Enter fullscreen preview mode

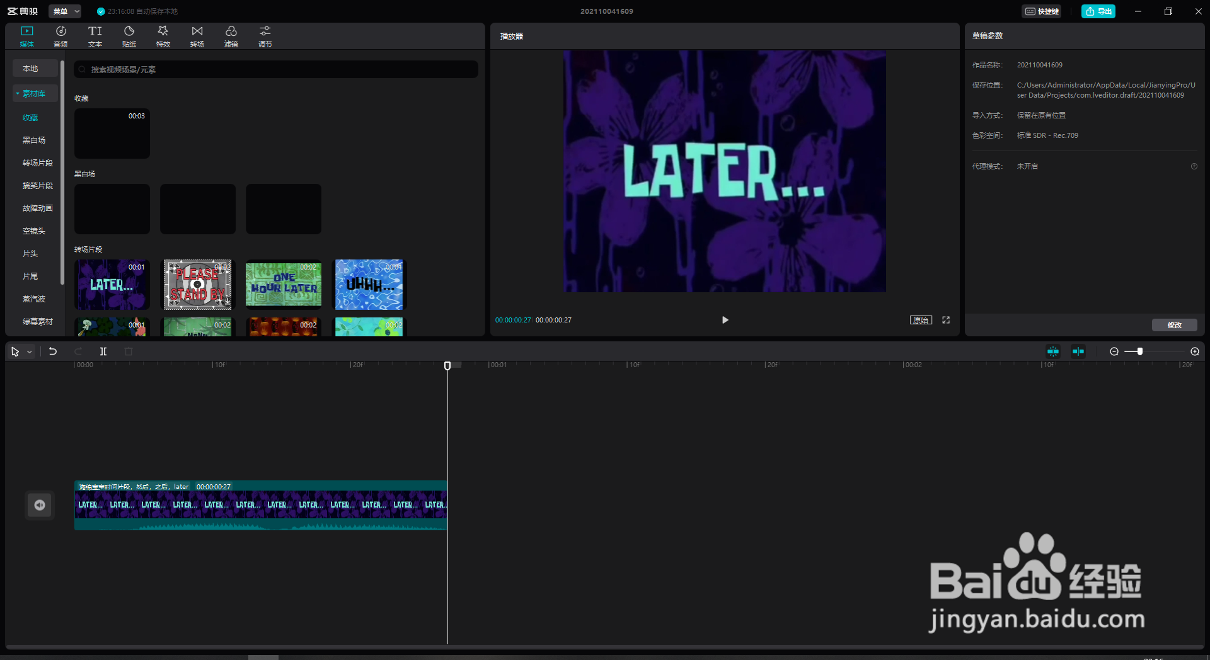pos(946,320)
